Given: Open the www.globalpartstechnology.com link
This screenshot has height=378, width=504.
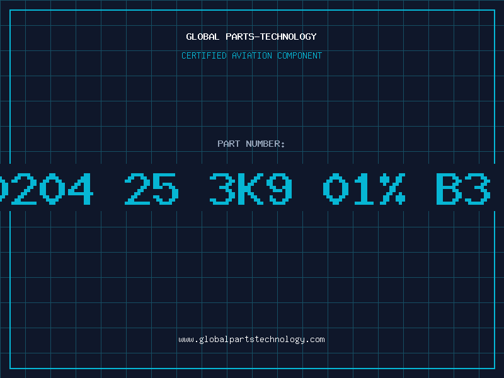Looking at the screenshot, I should (251, 340).
